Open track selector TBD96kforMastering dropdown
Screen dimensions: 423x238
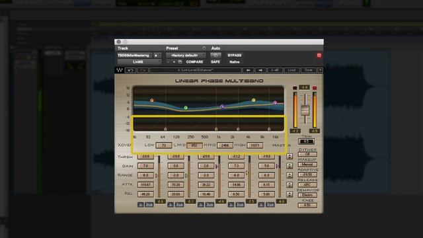[x=134, y=56]
